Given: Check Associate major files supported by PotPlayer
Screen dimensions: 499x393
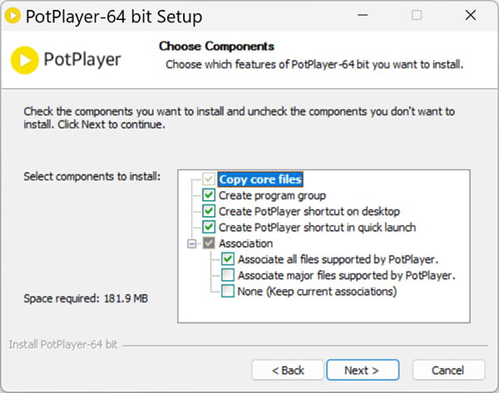Looking at the screenshot, I should (x=228, y=275).
